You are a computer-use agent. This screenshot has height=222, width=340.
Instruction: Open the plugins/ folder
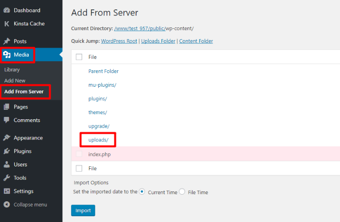pyautogui.click(x=98, y=99)
